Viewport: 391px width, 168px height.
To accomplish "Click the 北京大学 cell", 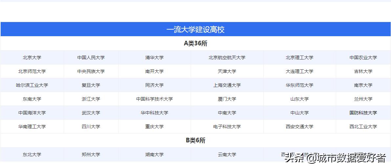I will click(32, 58).
